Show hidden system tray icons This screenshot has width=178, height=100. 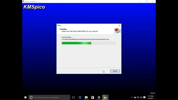(132, 97)
